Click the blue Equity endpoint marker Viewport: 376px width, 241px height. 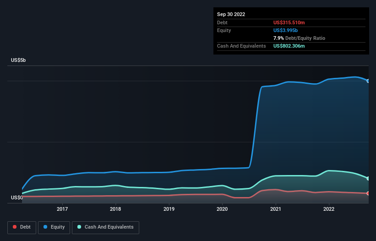tap(368, 81)
